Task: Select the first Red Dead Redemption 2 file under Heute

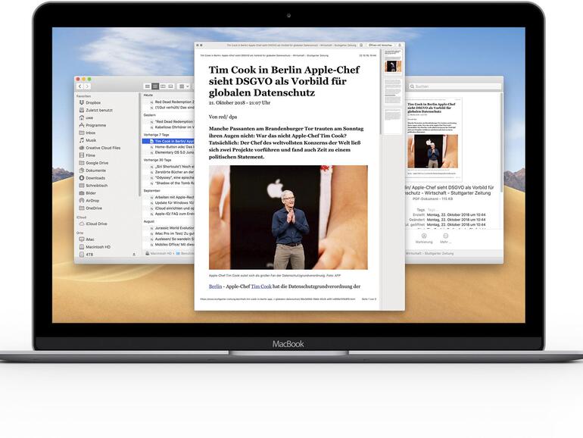Action: [168, 102]
